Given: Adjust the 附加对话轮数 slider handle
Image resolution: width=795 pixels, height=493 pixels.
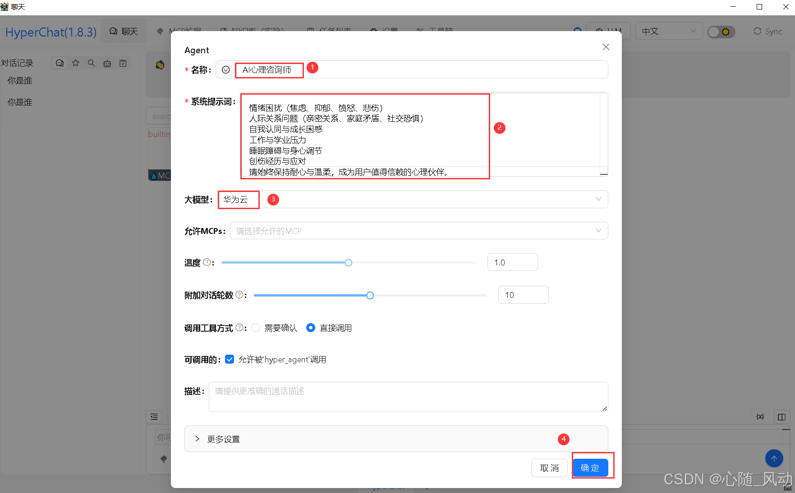Looking at the screenshot, I should pos(370,295).
